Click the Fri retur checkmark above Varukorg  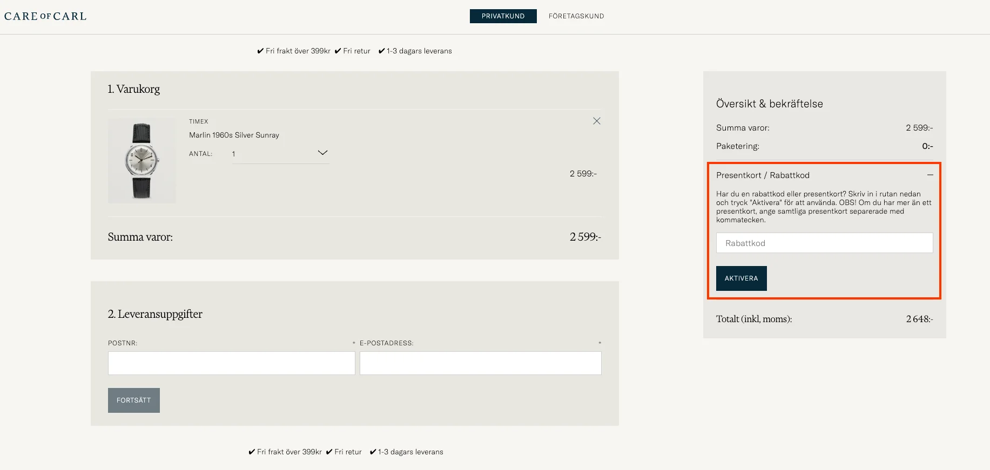click(x=338, y=51)
